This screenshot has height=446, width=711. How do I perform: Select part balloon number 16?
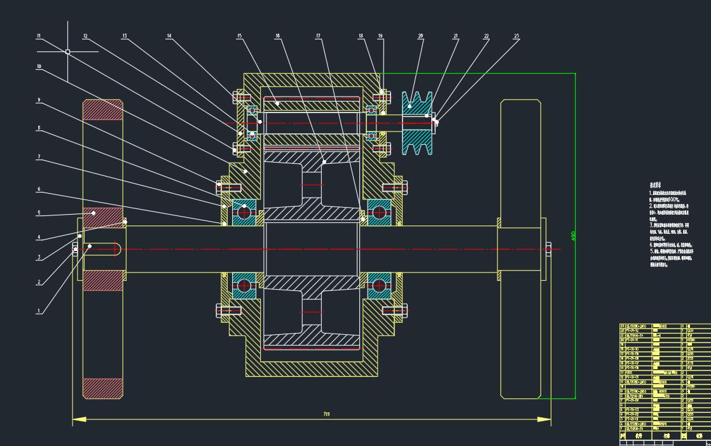[277, 36]
